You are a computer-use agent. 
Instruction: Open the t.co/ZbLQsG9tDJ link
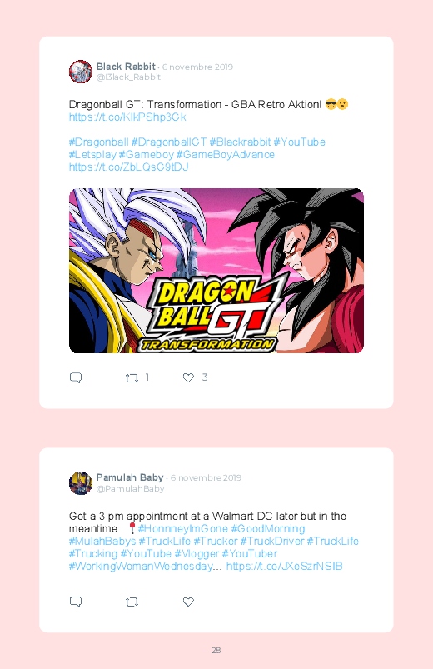pyautogui.click(x=128, y=167)
